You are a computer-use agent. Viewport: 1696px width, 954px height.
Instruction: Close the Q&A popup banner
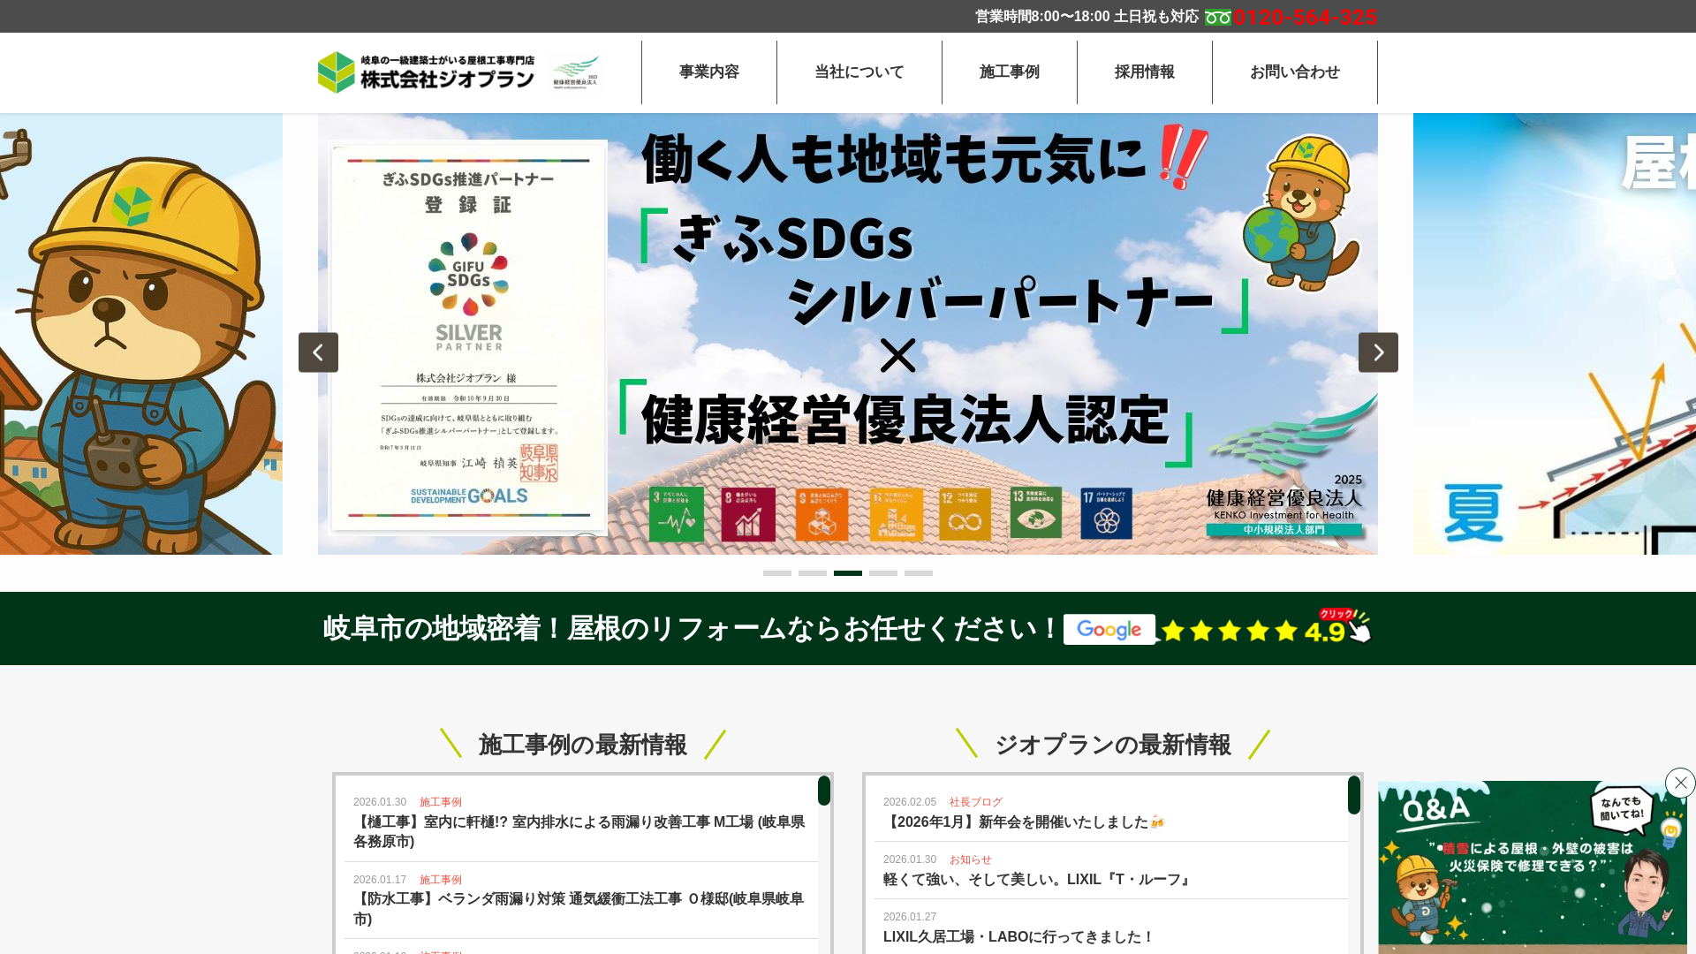pos(1679,783)
